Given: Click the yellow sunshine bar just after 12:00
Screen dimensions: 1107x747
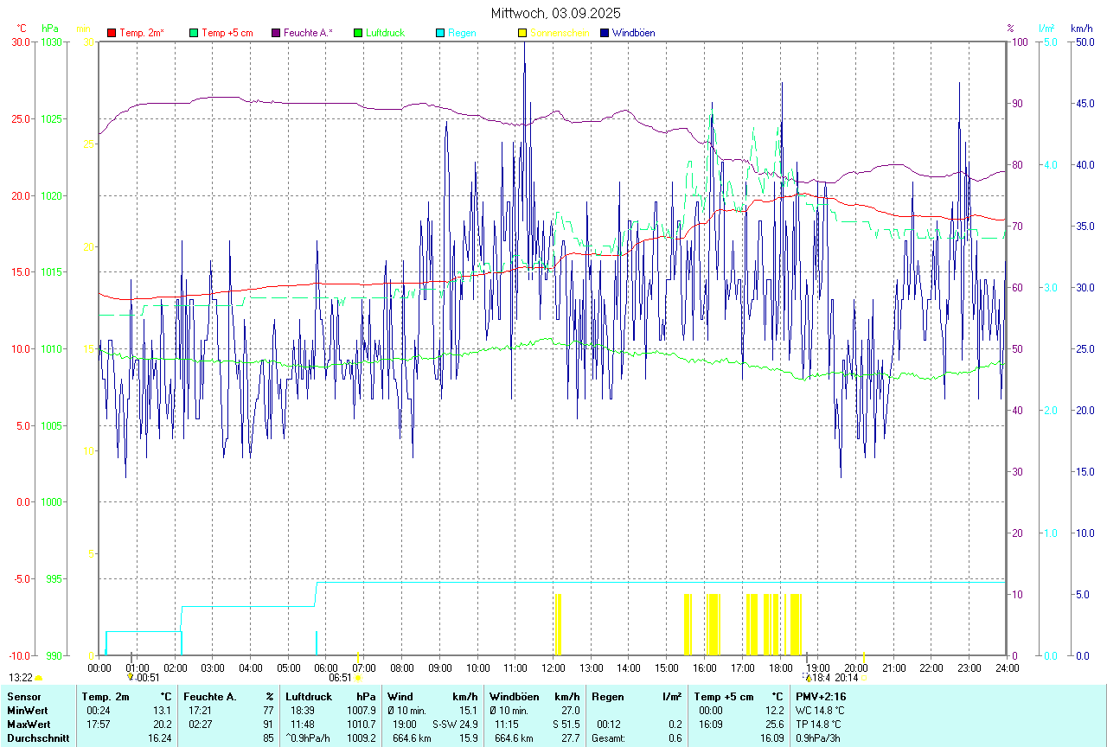Looking at the screenshot, I should pyautogui.click(x=558, y=624).
